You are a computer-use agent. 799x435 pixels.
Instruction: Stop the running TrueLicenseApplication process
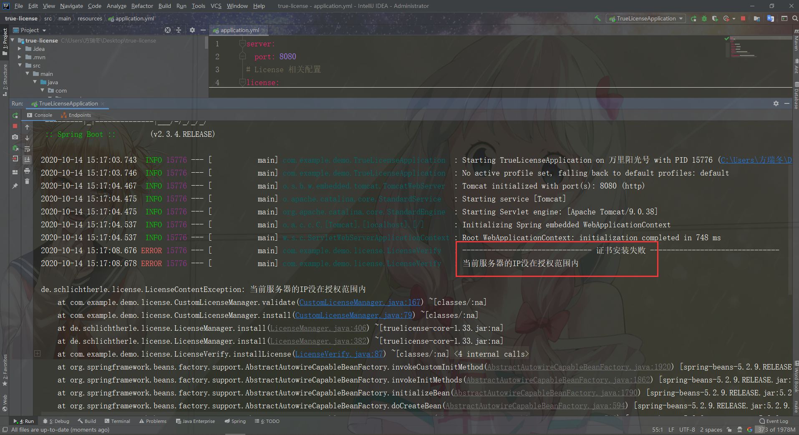15,126
